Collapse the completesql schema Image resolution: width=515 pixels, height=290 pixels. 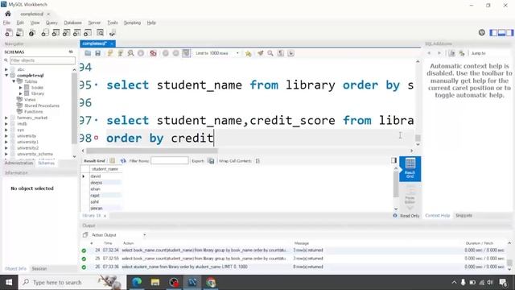6,75
